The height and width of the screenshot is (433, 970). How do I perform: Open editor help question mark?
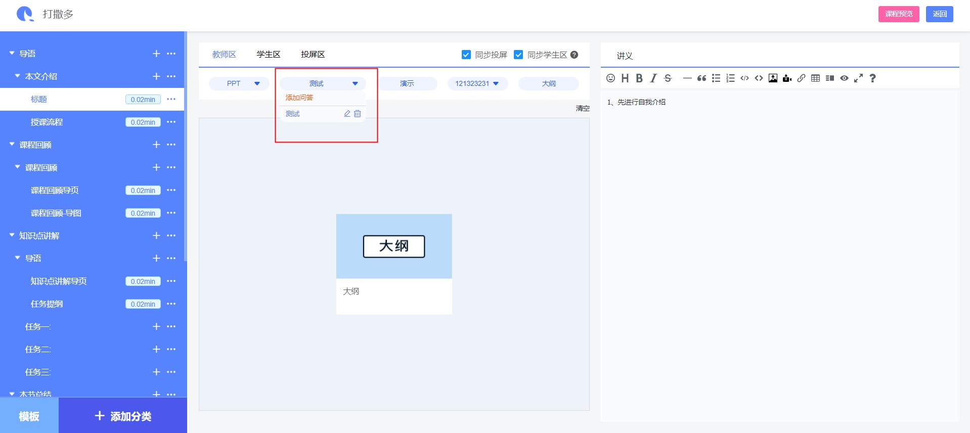(x=872, y=78)
